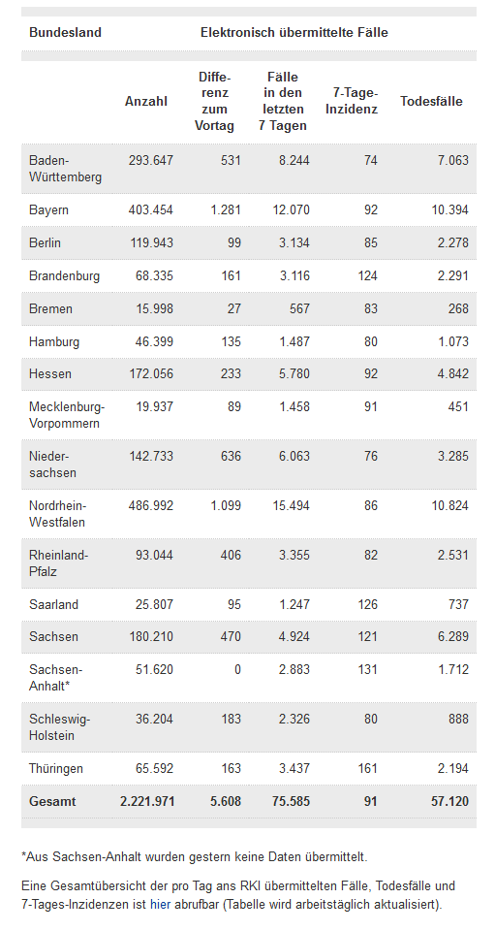Select the Nordrhein-Westfalen row label
The image size is (495, 931).
pyautogui.click(x=58, y=514)
